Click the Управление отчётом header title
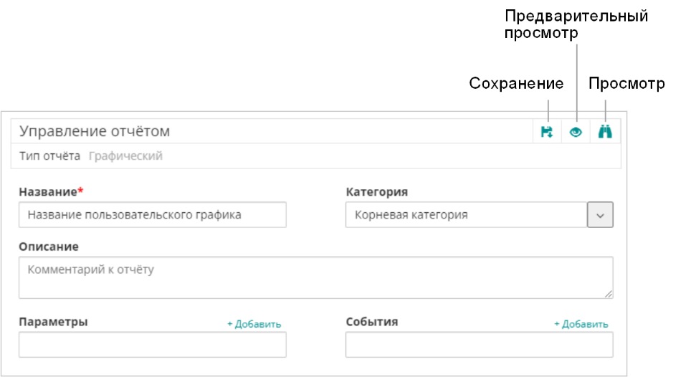Image resolution: width=696 pixels, height=377 pixels. pos(95,131)
